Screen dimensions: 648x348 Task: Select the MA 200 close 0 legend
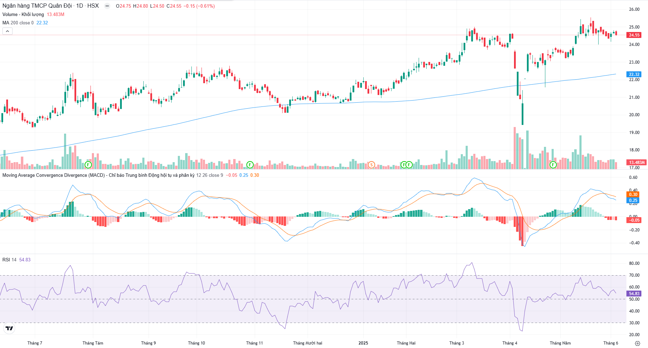[18, 23]
